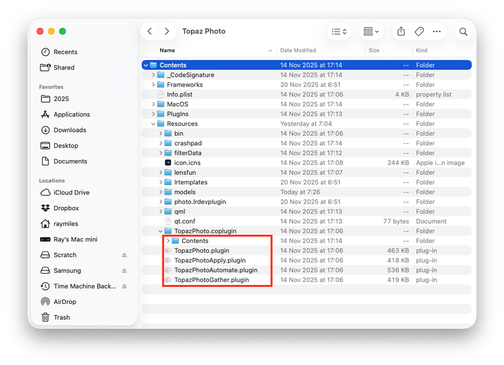Toggle sort order on the Name column
Image resolution: width=504 pixels, height=365 pixels.
167,50
